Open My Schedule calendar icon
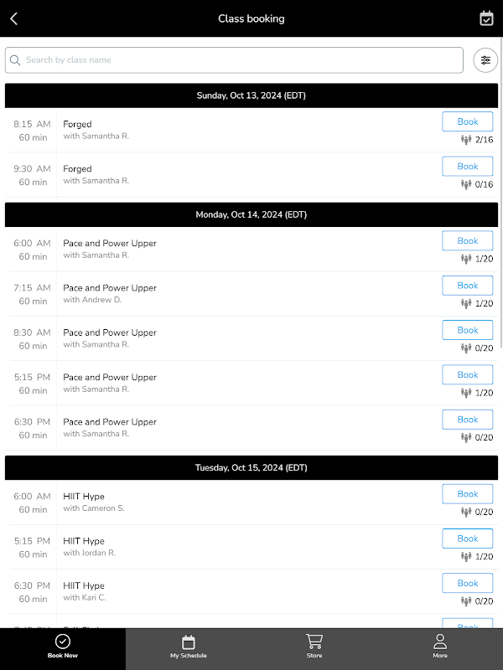The image size is (503, 670). (189, 642)
